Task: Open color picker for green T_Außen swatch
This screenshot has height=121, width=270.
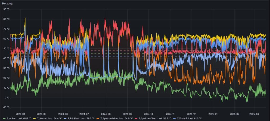Action: tap(4, 118)
